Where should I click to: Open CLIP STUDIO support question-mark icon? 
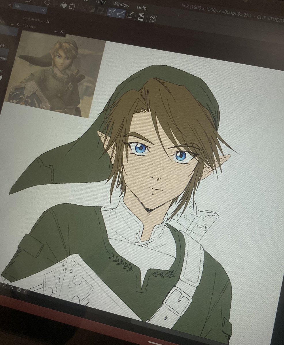[x=153, y=18]
